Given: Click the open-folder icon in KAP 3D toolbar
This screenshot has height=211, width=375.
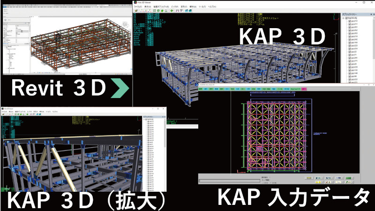Looking at the screenshot, I should pyautogui.click(x=136, y=10).
